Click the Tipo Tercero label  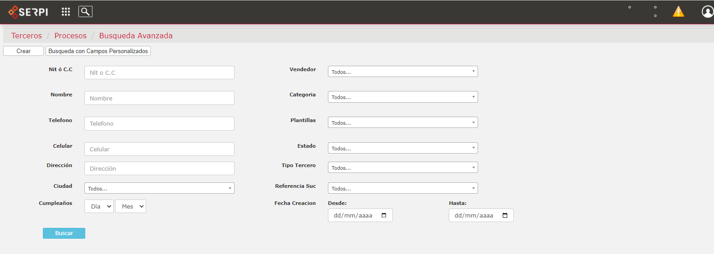click(299, 165)
